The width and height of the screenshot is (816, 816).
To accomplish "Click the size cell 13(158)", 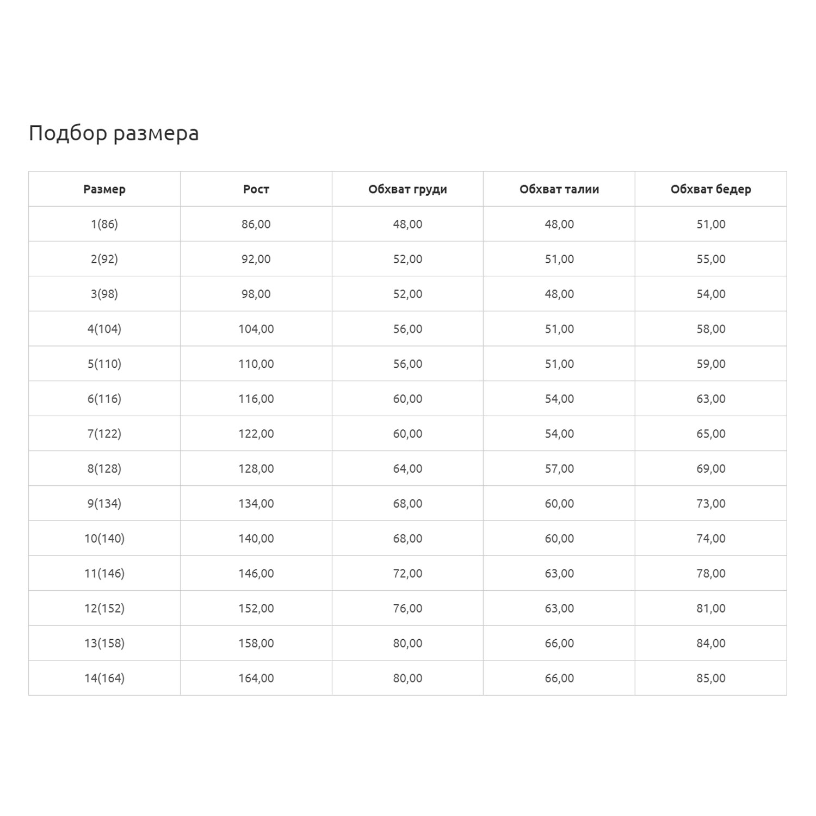I will (x=104, y=643).
